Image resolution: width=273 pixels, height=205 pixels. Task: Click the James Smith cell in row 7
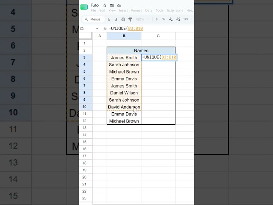124,86
